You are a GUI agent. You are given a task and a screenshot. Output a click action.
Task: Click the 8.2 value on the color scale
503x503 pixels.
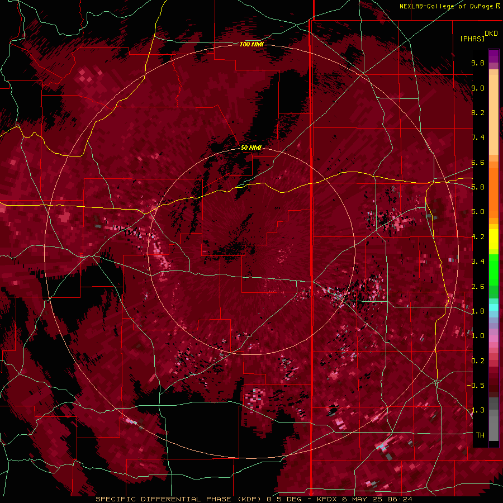[478, 112]
